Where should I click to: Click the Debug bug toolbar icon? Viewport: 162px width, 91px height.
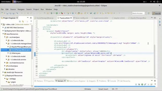[51, 13]
